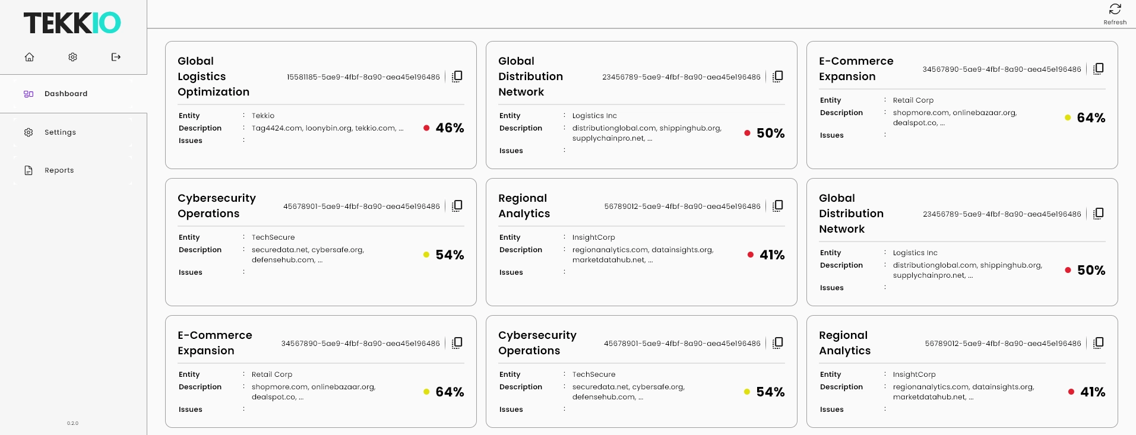
Task: Click the red status dot beside 50%
Action: (747, 133)
